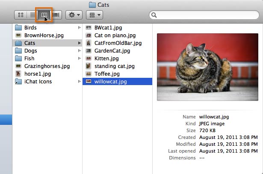The image size is (263, 174).
Task: Select Cat on piano.jpg
Action: click(115, 35)
